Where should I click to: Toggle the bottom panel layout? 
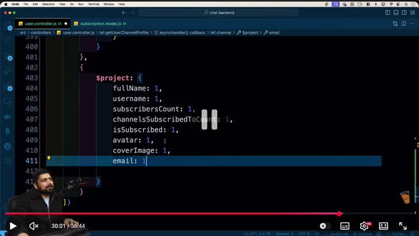click(396, 12)
